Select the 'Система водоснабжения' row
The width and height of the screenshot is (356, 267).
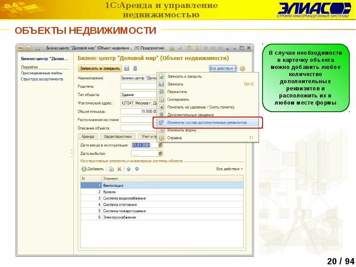tap(162, 198)
